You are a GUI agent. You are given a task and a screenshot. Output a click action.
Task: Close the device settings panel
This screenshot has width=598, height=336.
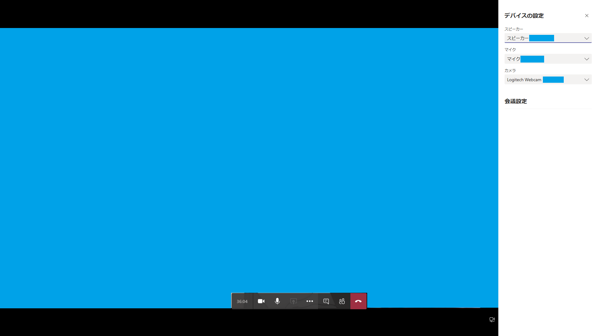pyautogui.click(x=587, y=16)
